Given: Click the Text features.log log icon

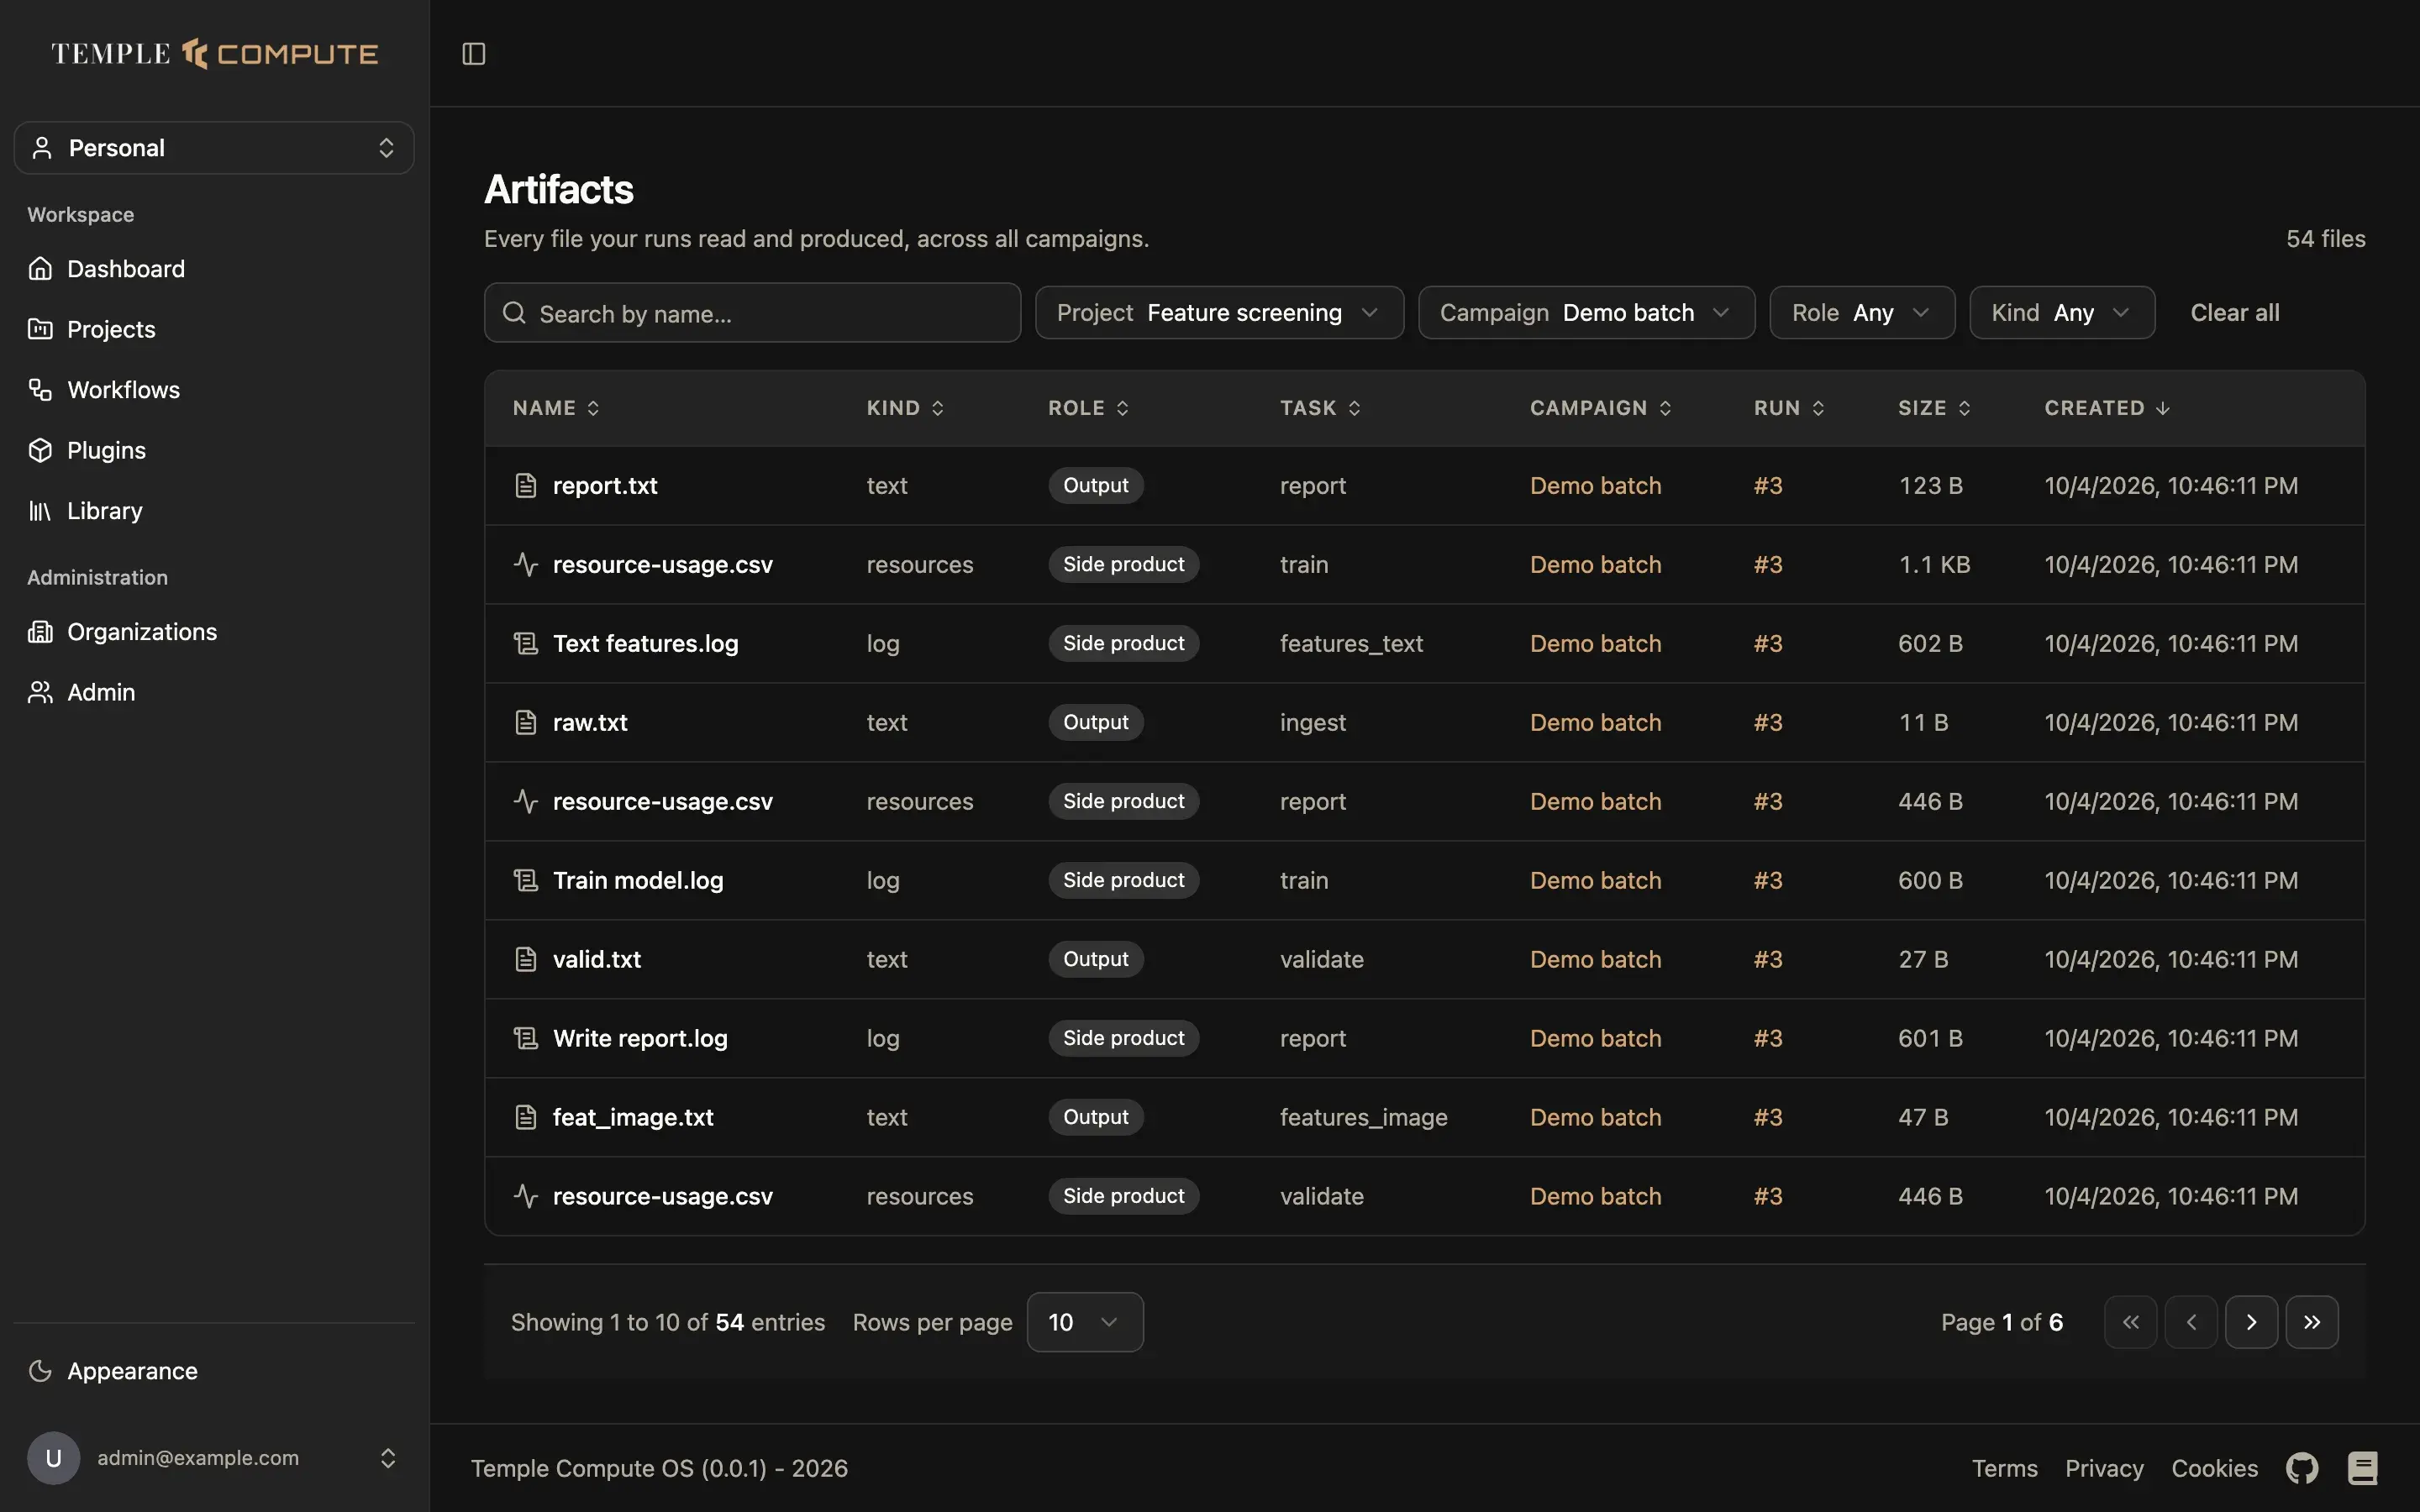Looking at the screenshot, I should (526, 644).
